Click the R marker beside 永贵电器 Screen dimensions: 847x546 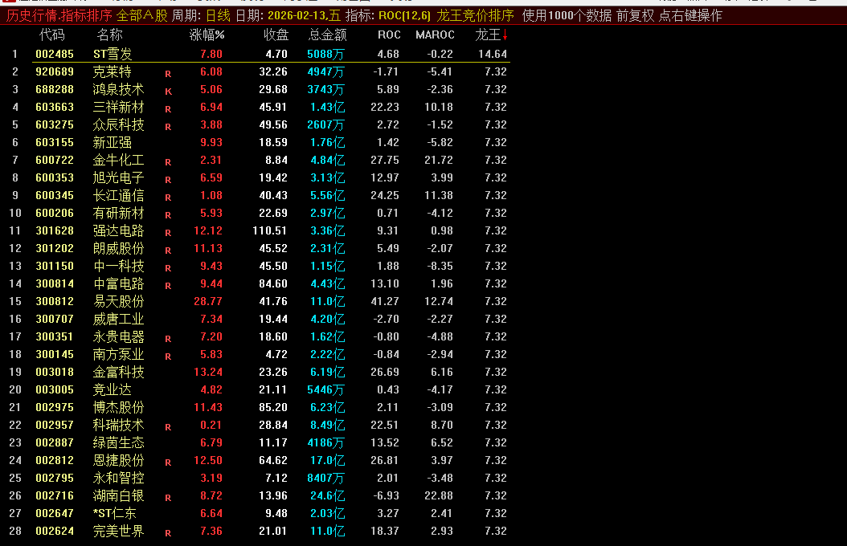168,339
